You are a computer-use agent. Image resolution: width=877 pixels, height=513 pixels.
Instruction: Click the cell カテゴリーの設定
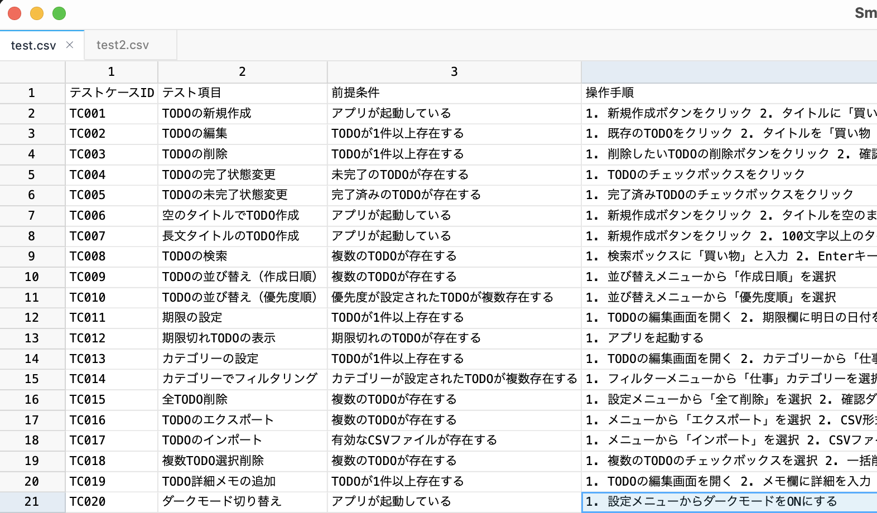click(243, 359)
